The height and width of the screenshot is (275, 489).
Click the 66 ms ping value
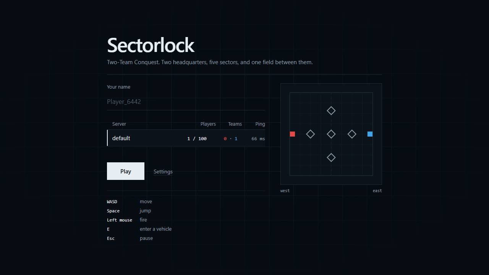[258, 139]
